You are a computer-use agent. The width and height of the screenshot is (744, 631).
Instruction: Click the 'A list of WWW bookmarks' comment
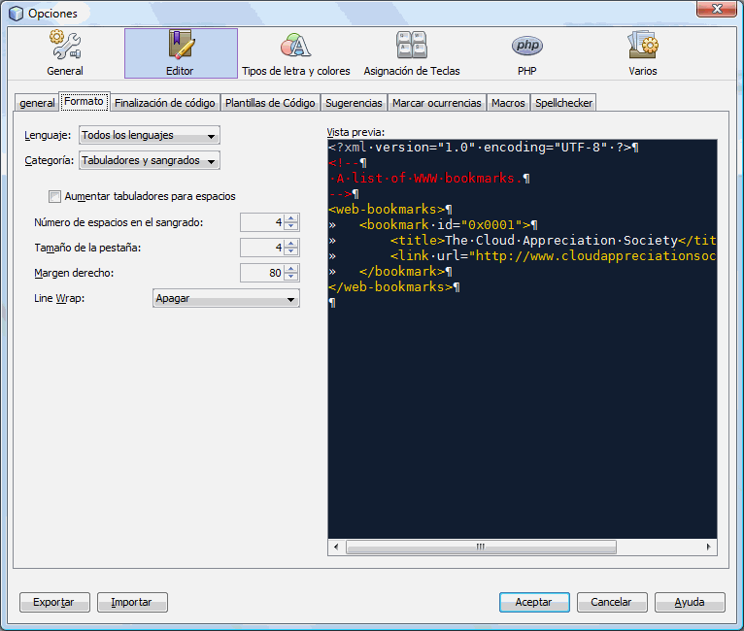(x=429, y=179)
